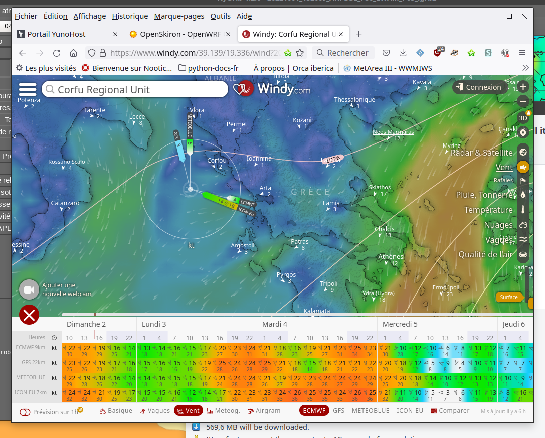Switch forecast to Vent view

(x=189, y=411)
